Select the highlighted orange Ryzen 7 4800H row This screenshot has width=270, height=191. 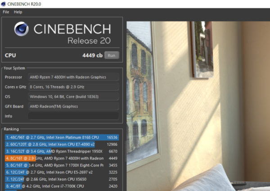coord(62,158)
